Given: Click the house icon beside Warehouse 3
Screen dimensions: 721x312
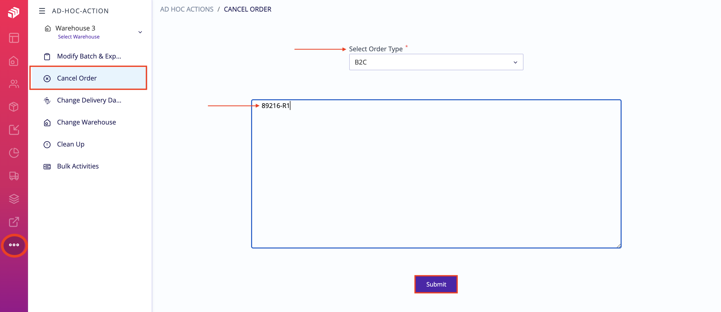Looking at the screenshot, I should (x=48, y=28).
